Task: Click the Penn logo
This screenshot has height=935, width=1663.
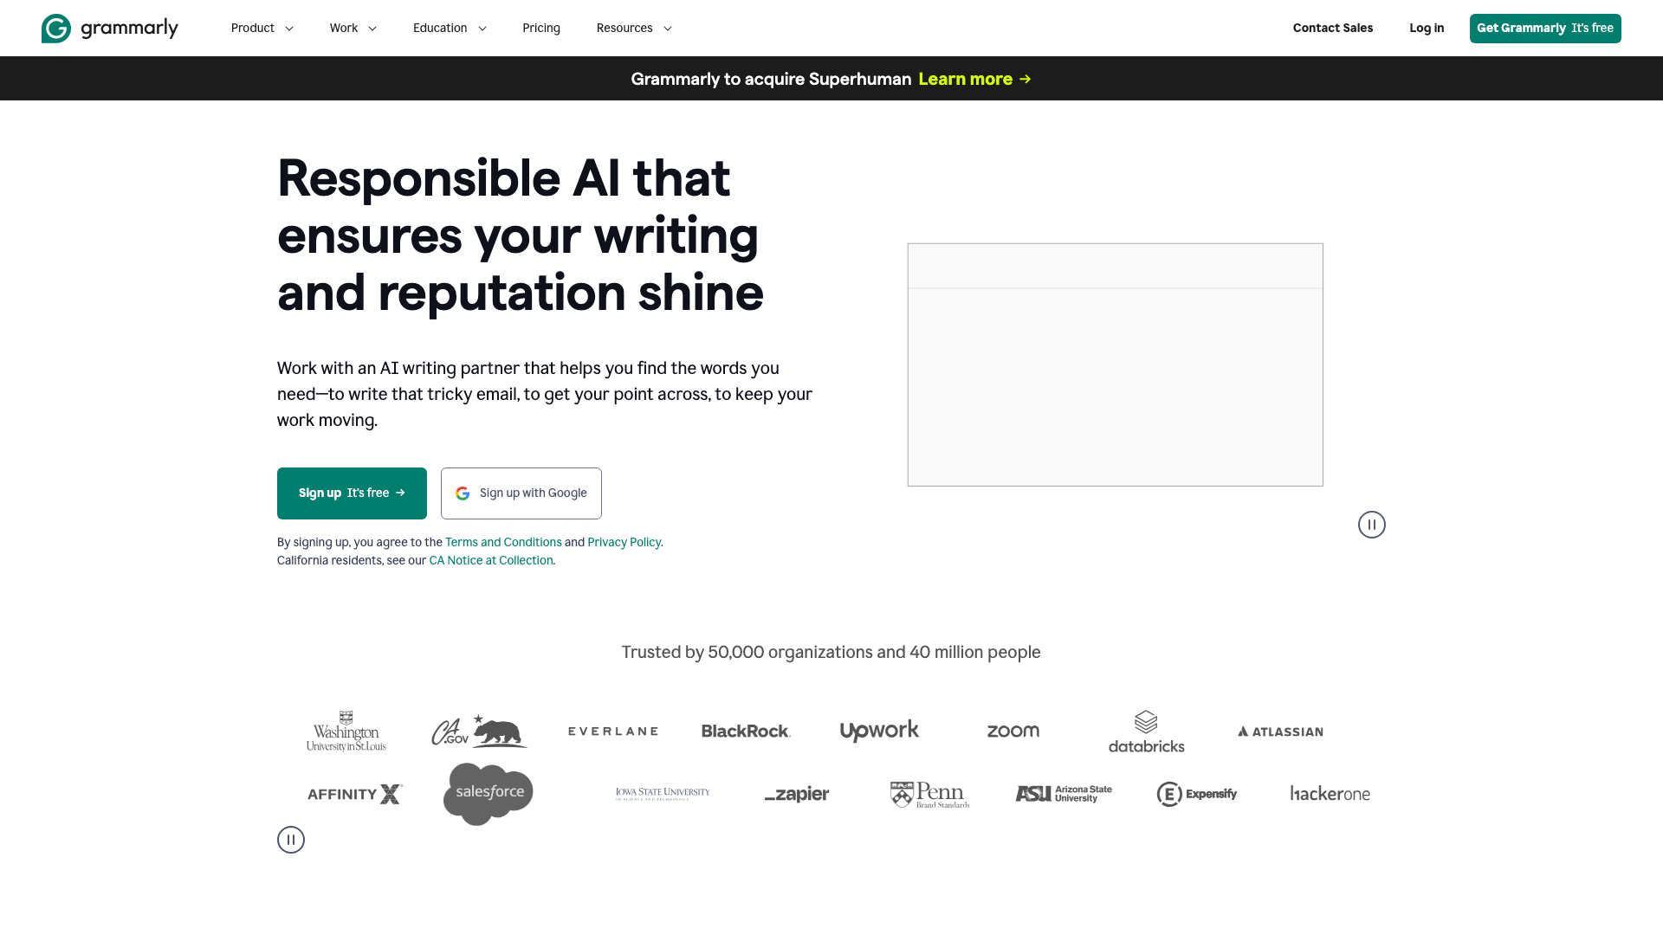Action: [x=929, y=794]
